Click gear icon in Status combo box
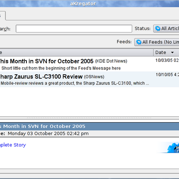The height and width of the screenshot is (179, 179). (158, 29)
